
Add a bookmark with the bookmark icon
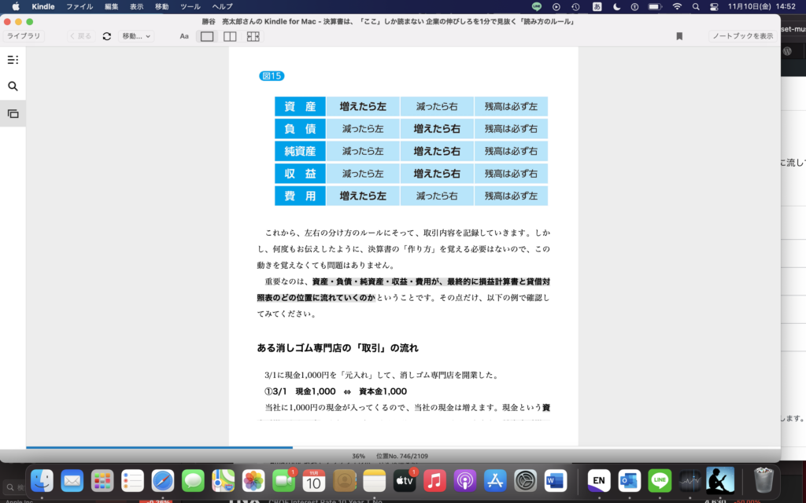(x=678, y=35)
